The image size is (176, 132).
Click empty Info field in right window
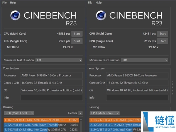pyautogui.click(x=137, y=98)
